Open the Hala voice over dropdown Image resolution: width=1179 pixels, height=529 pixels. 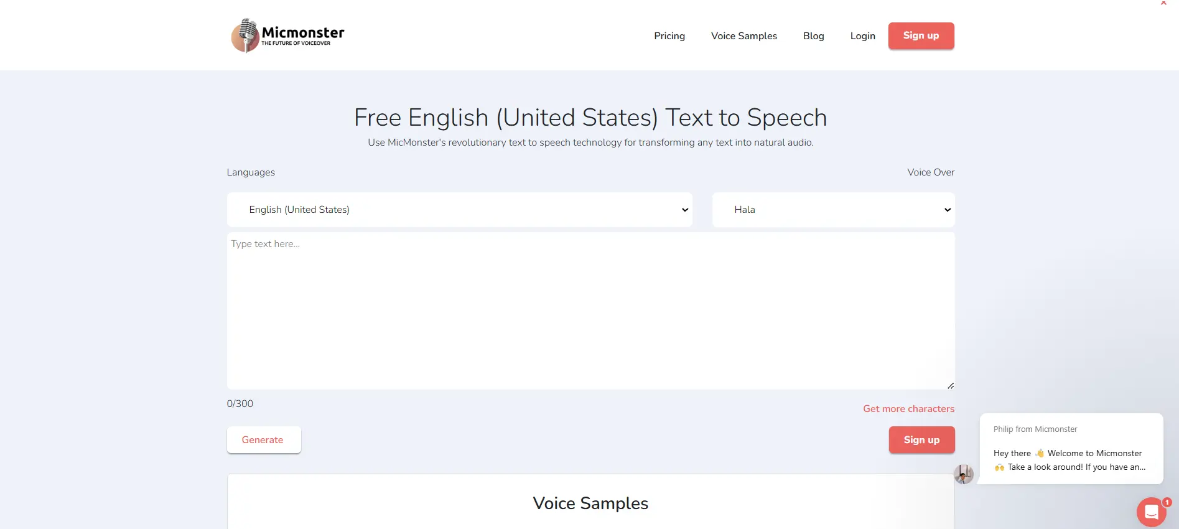click(x=833, y=210)
